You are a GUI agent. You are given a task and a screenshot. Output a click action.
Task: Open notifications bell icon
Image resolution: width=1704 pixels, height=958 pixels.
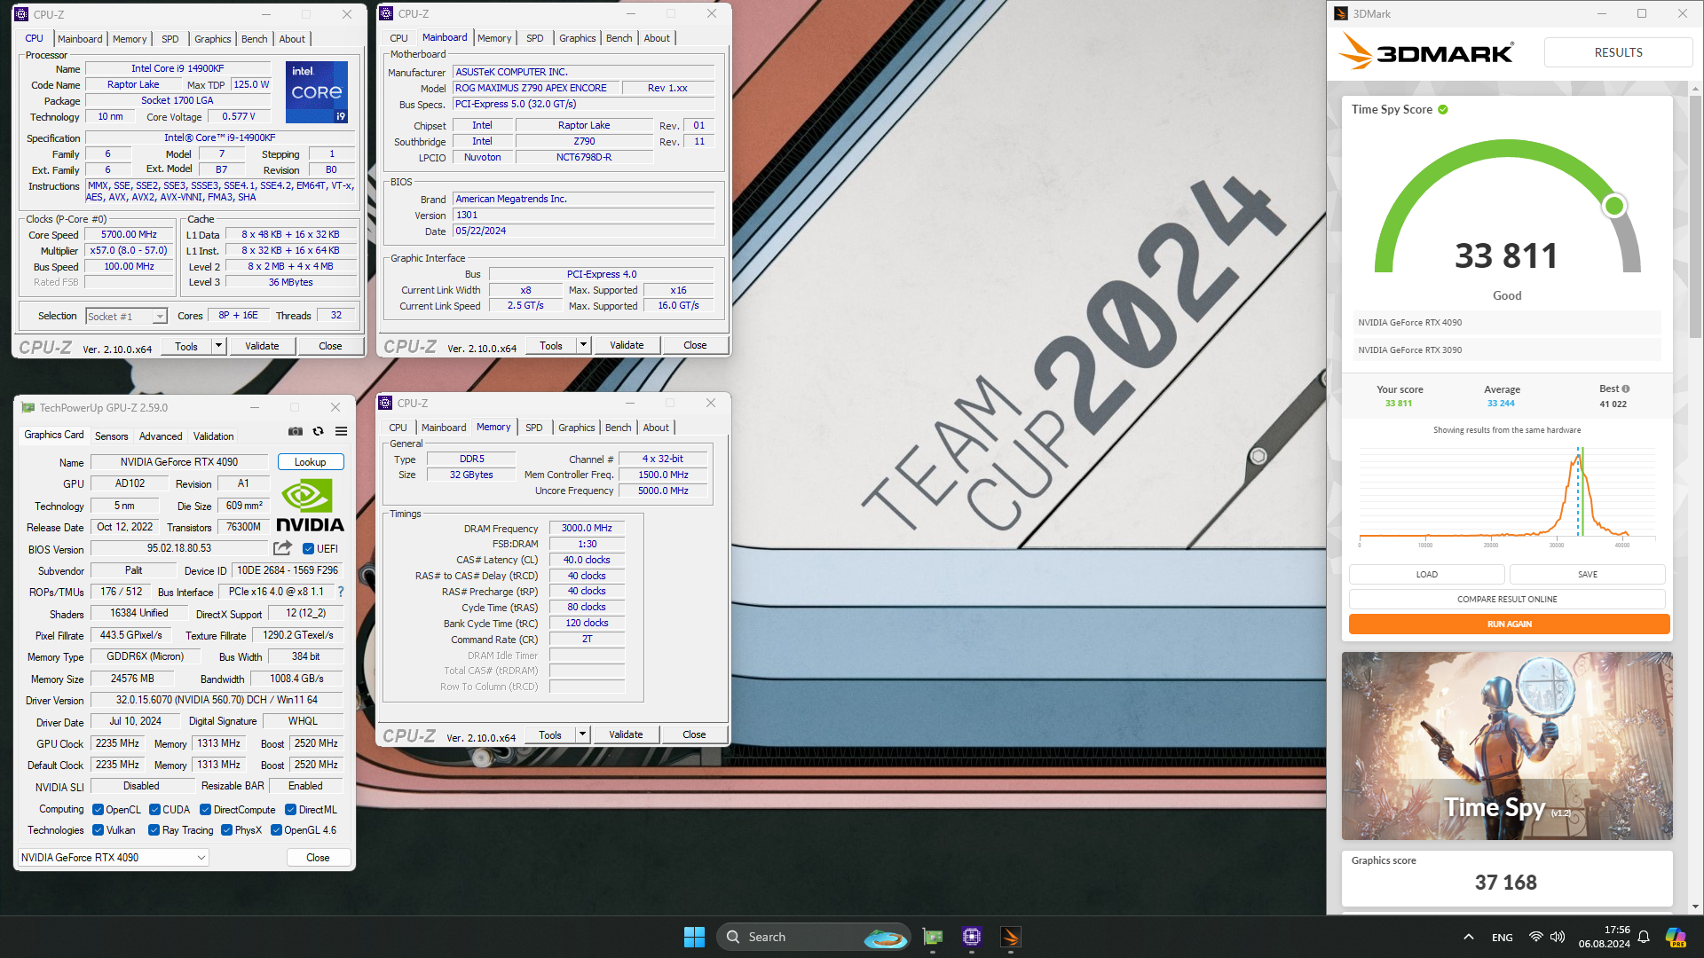1644,937
